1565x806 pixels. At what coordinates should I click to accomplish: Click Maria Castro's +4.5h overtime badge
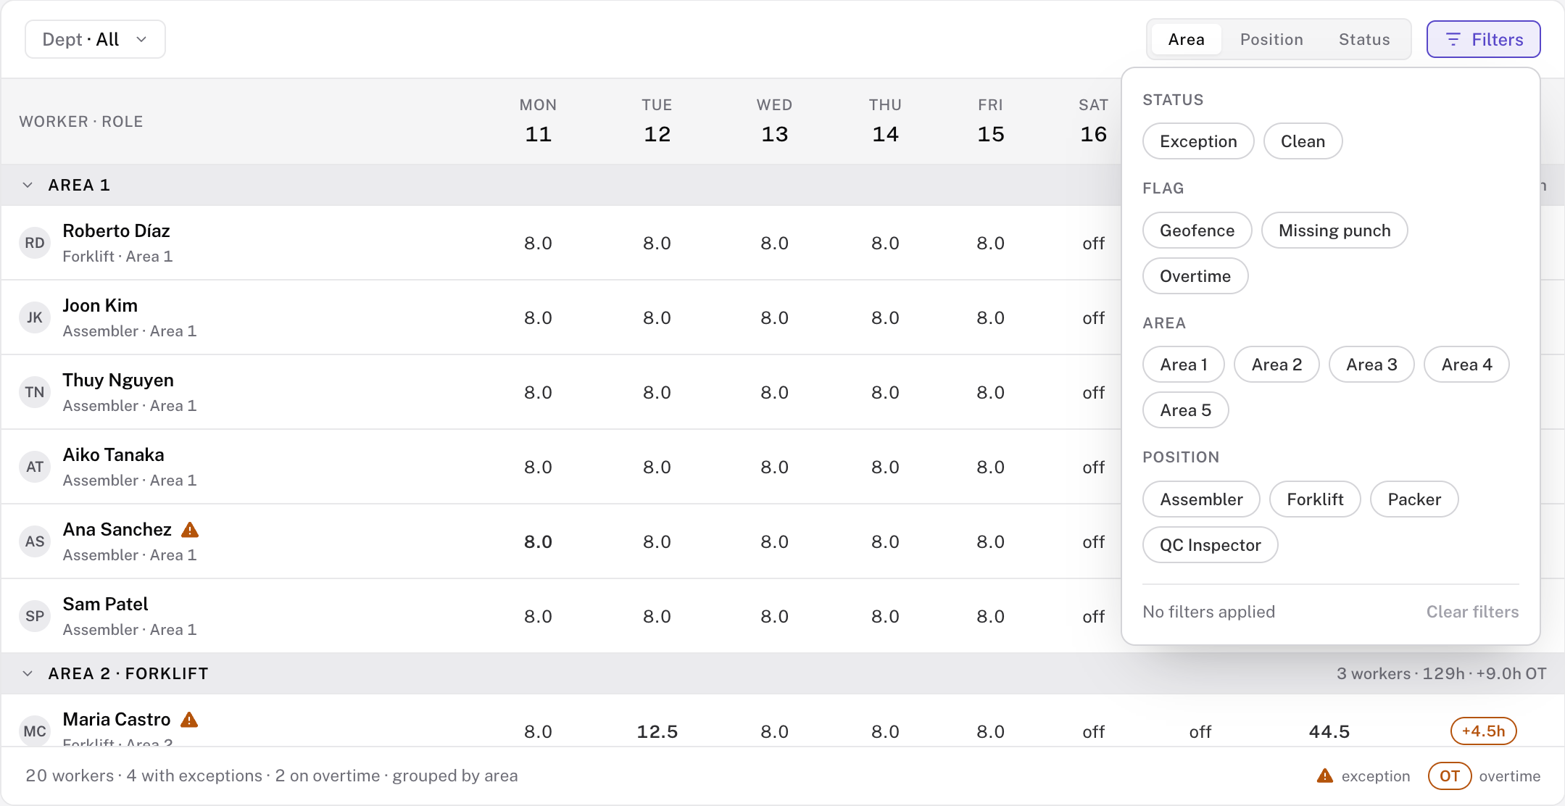(1484, 731)
